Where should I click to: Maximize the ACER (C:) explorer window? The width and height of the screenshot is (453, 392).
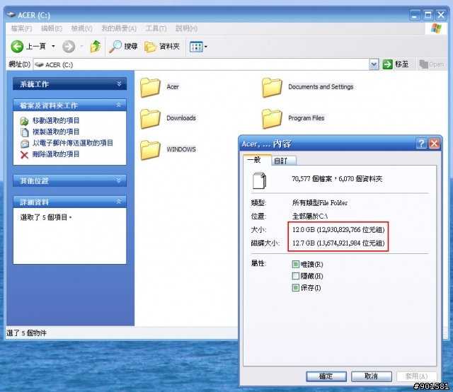(428, 15)
